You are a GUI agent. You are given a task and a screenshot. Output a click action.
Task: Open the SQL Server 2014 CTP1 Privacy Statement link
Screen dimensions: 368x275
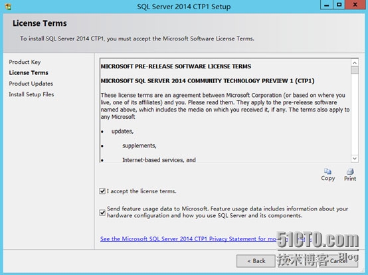(205, 239)
